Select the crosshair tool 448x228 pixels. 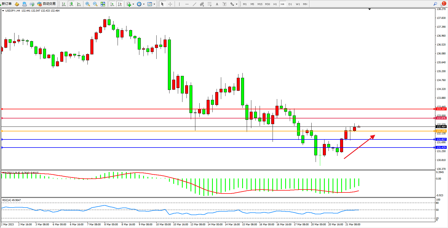(170, 4)
